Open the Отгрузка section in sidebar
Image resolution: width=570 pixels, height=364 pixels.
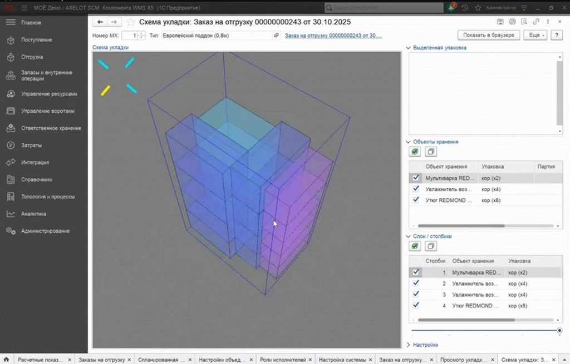(x=32, y=57)
